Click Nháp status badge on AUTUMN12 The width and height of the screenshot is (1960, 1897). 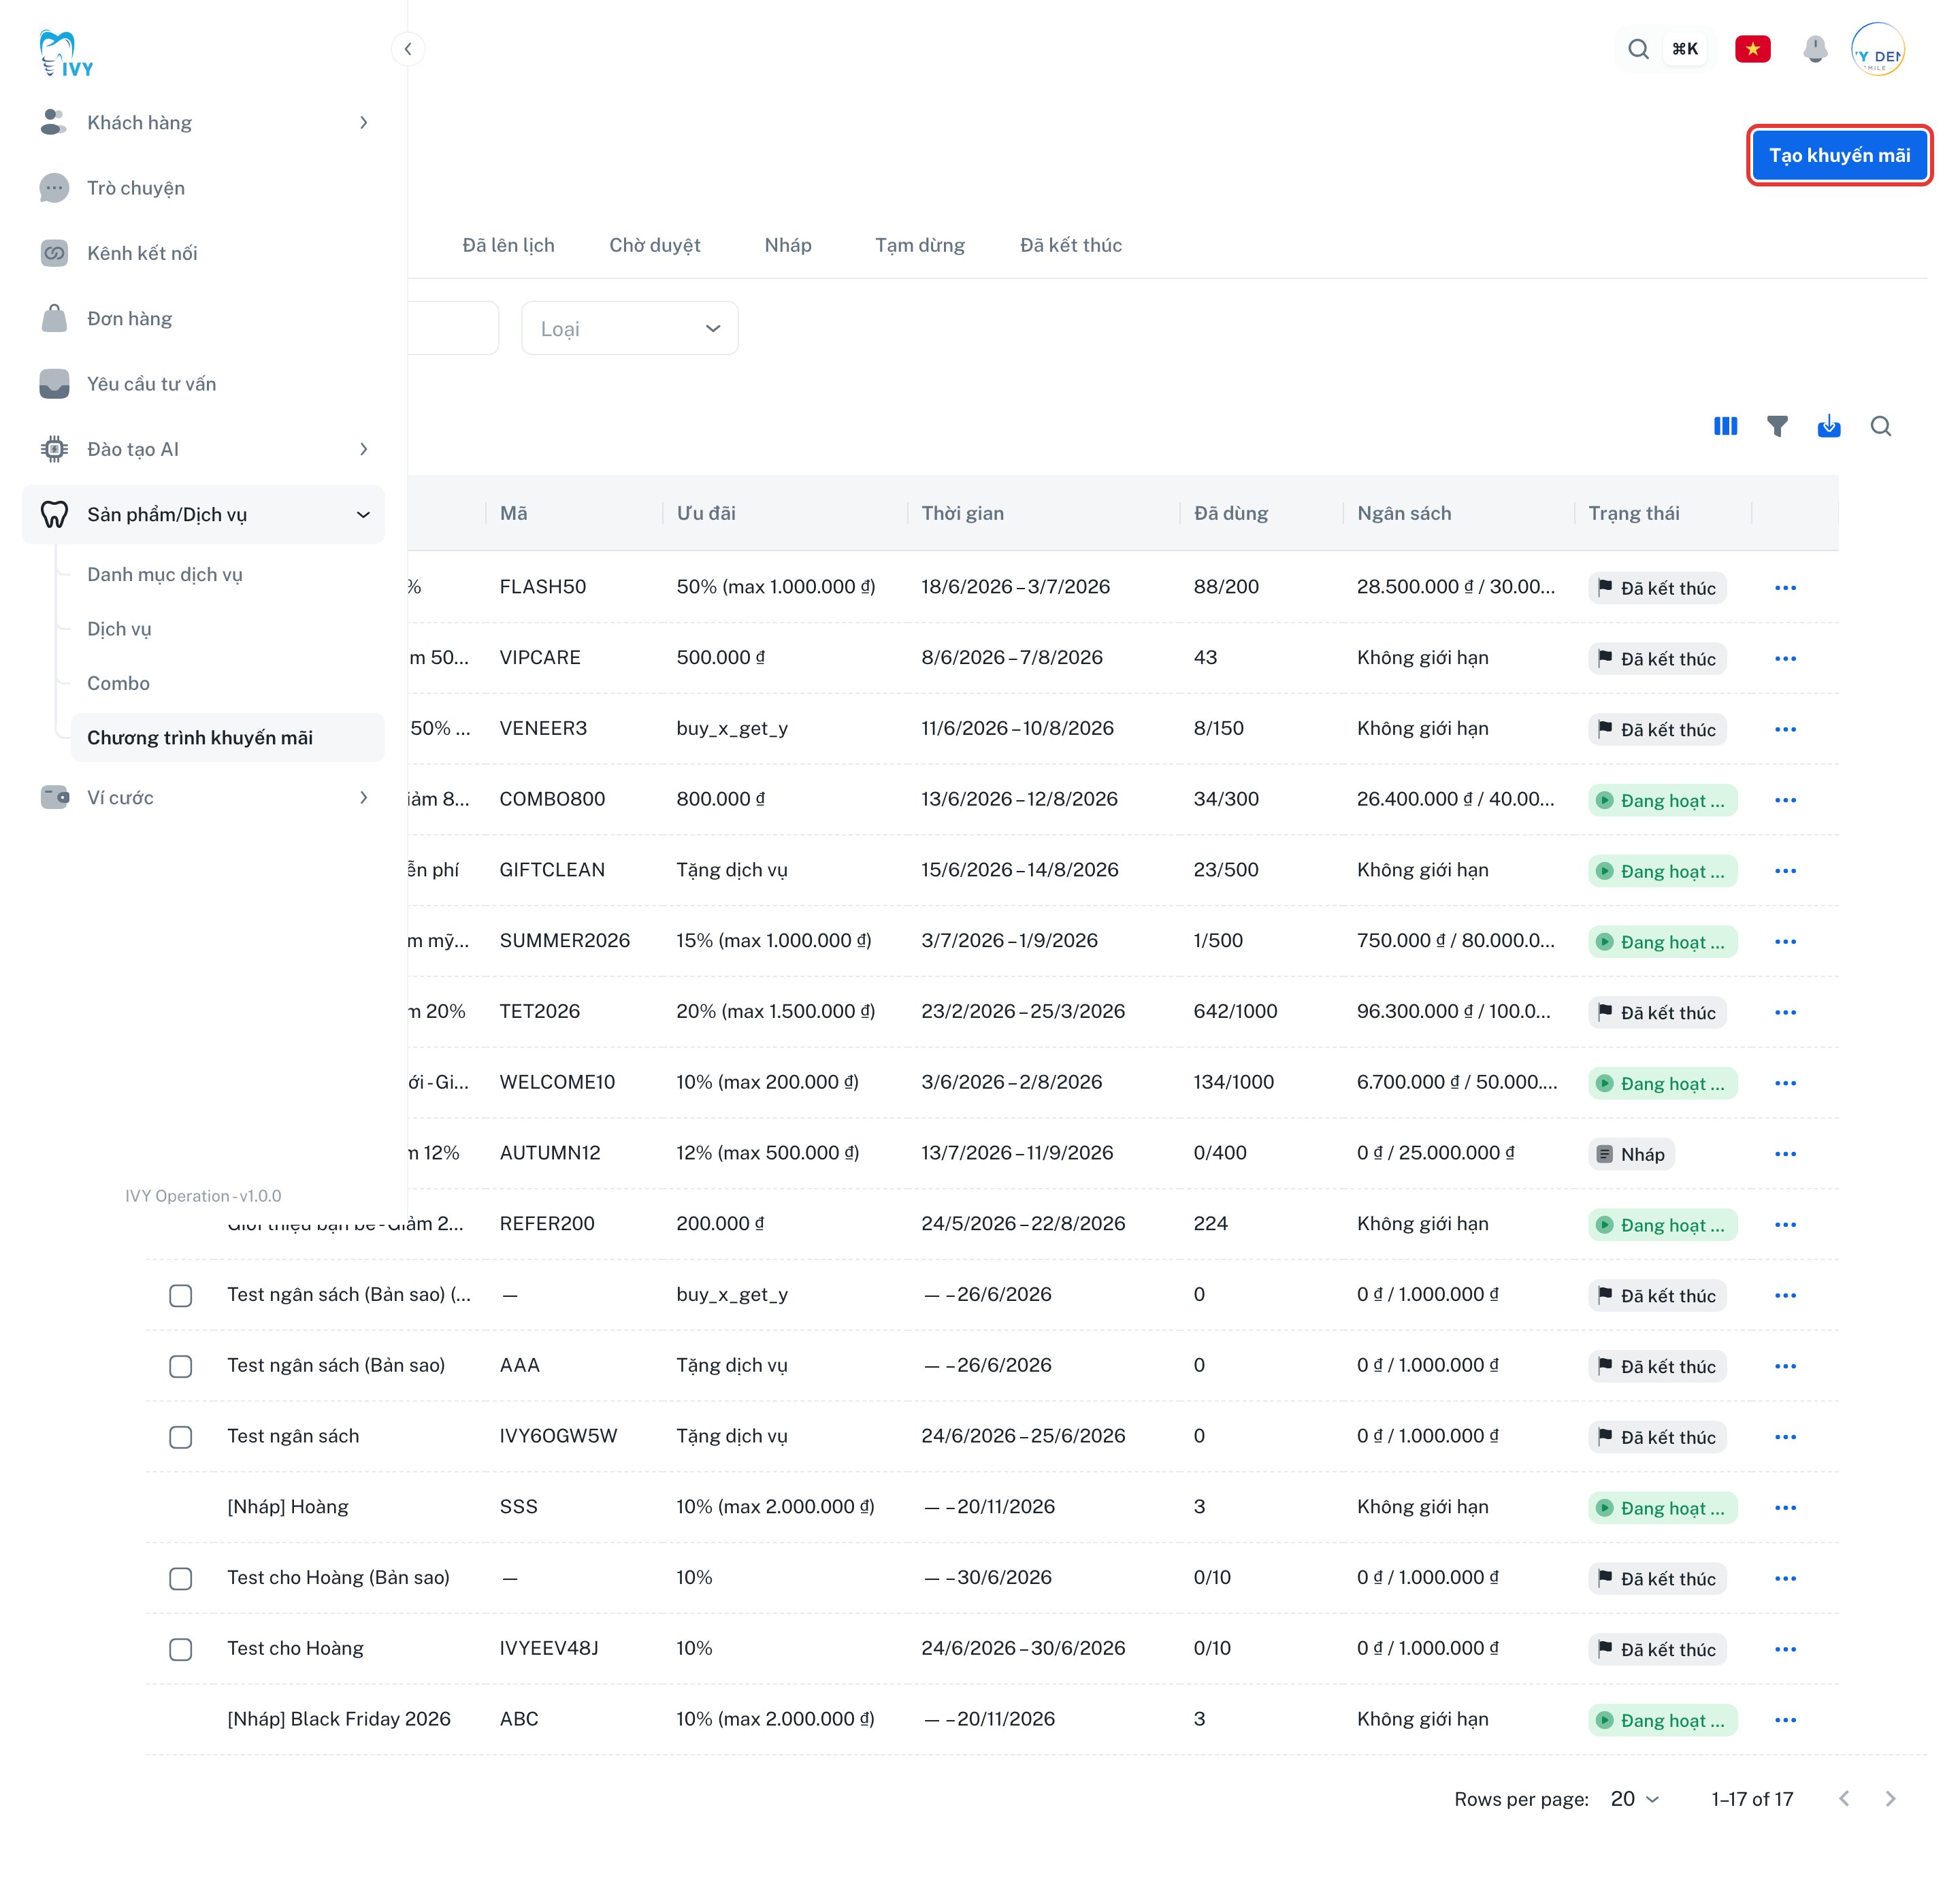pyautogui.click(x=1631, y=1154)
